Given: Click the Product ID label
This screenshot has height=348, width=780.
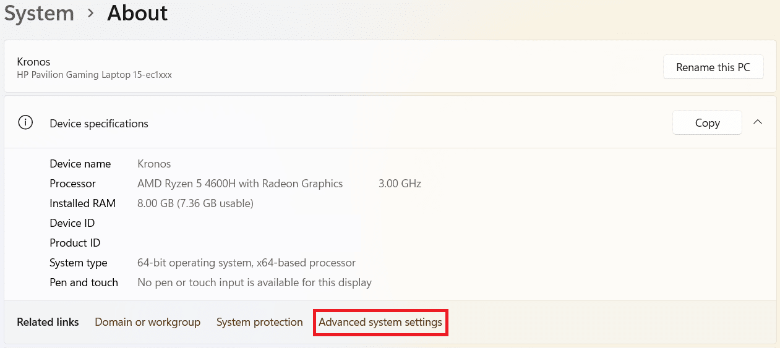Looking at the screenshot, I should pyautogui.click(x=75, y=243).
